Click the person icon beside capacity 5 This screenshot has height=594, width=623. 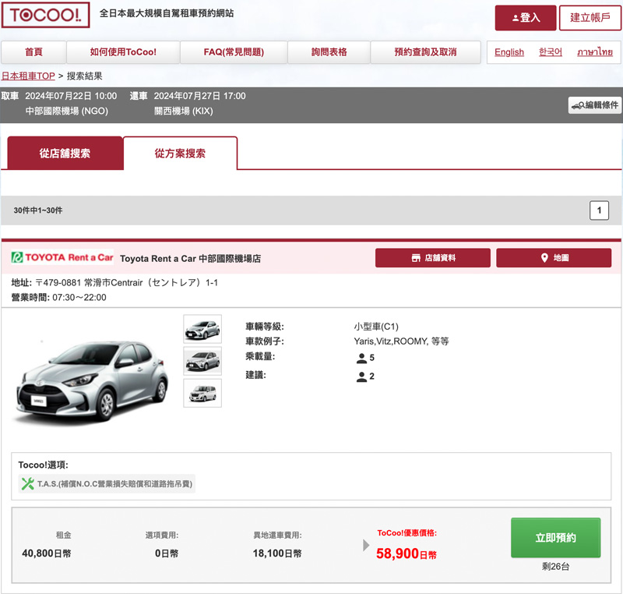tap(361, 358)
